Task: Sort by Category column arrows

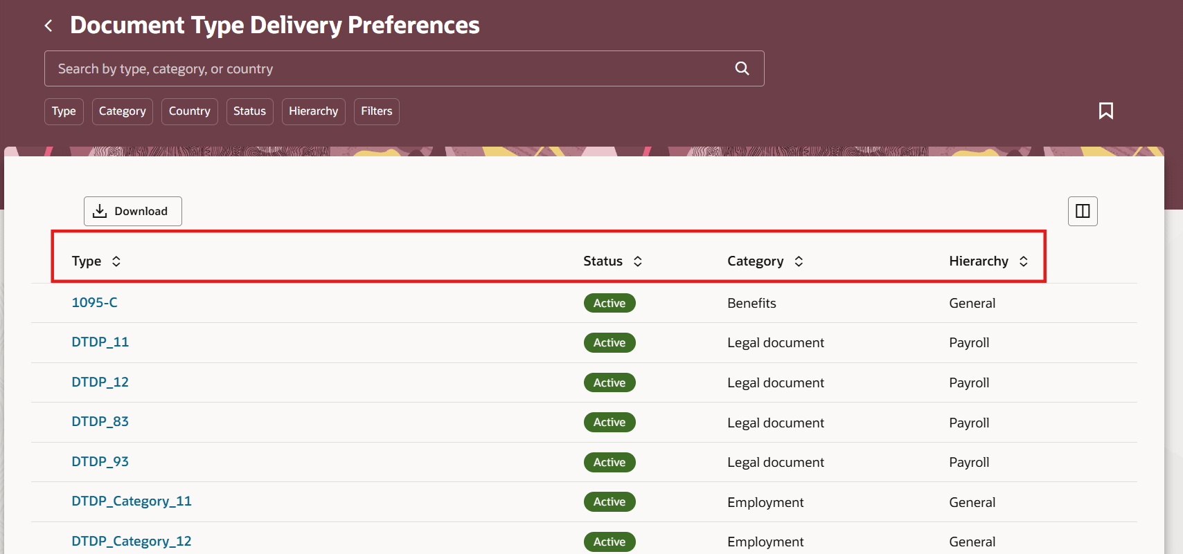Action: pos(799,261)
